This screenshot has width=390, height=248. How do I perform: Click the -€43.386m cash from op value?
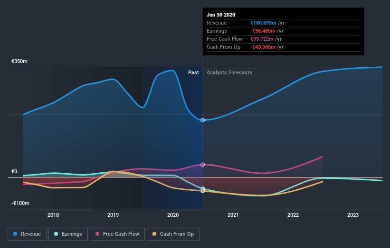263,47
